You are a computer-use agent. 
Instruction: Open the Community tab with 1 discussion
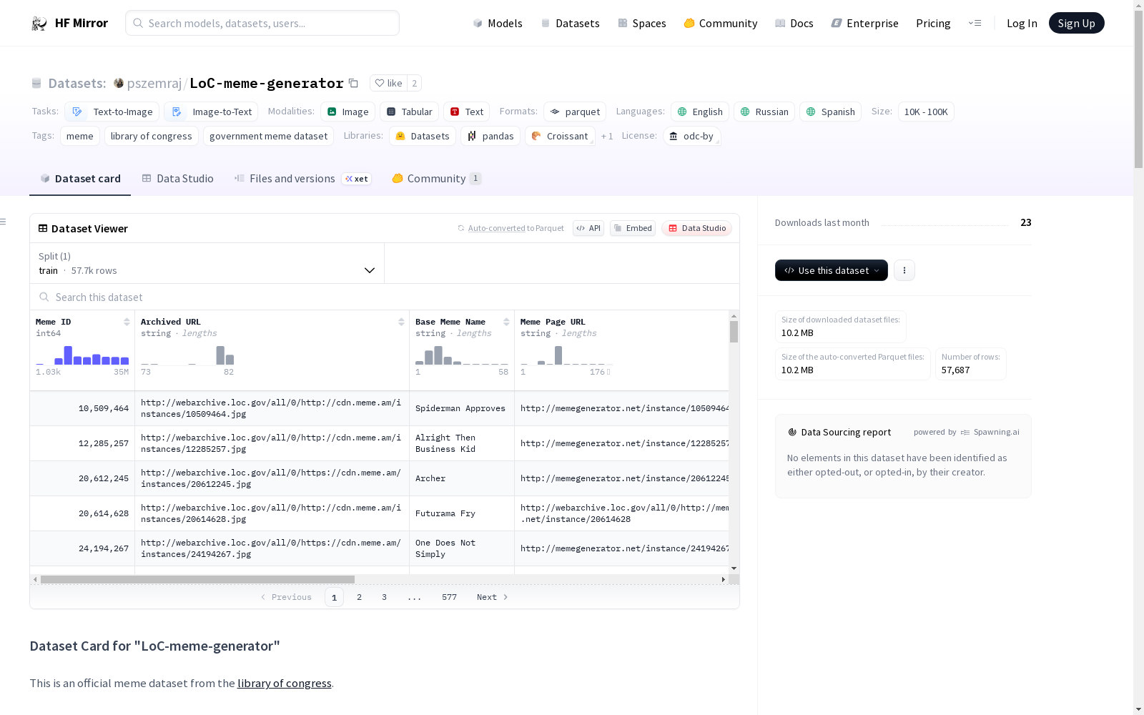point(436,179)
